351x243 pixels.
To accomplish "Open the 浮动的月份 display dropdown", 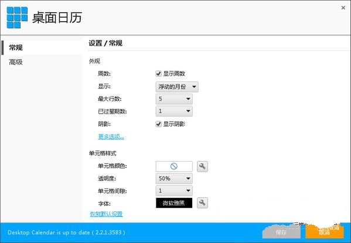I will click(177, 87).
